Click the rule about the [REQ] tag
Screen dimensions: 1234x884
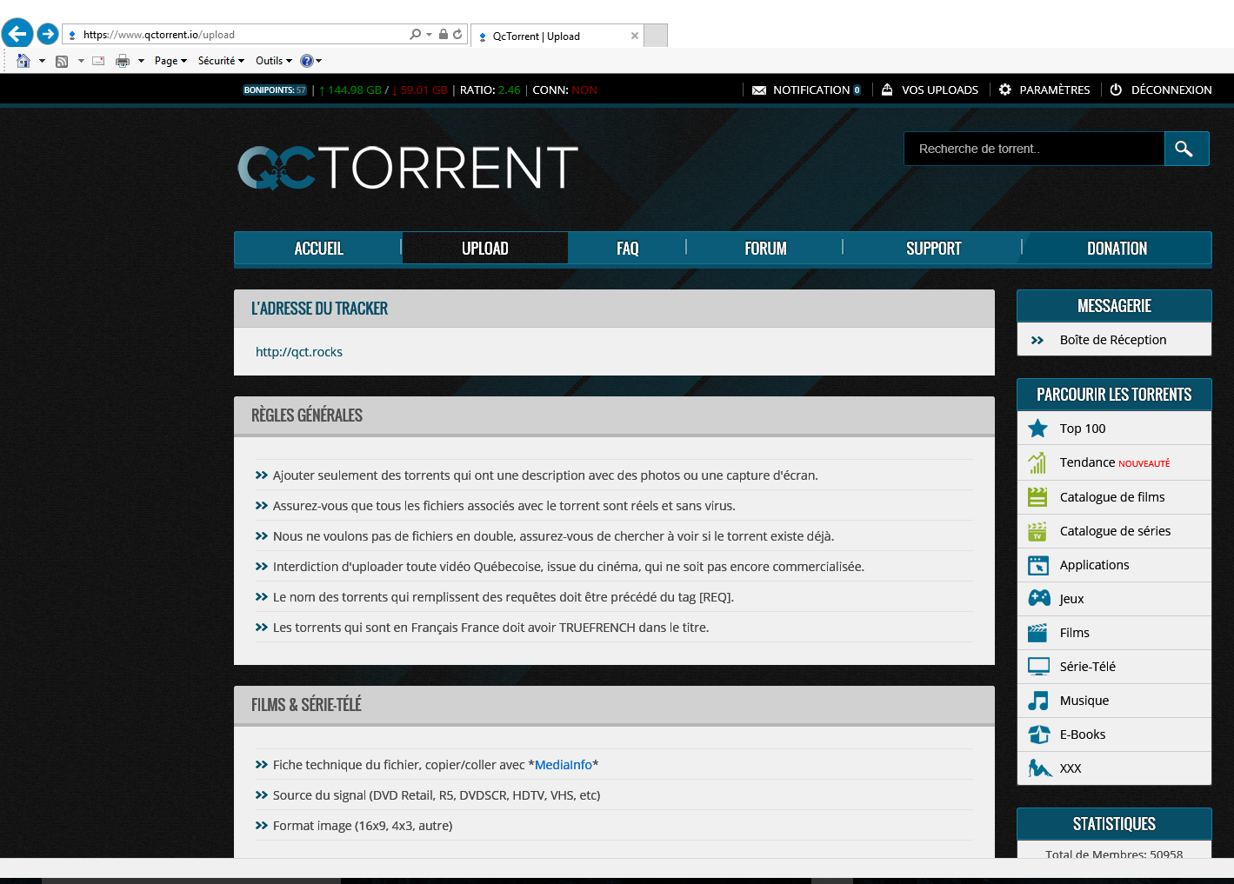pos(504,597)
